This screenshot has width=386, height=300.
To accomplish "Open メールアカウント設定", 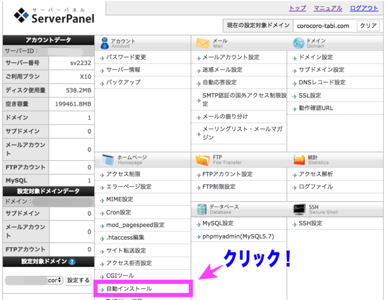I will pos(231,57).
